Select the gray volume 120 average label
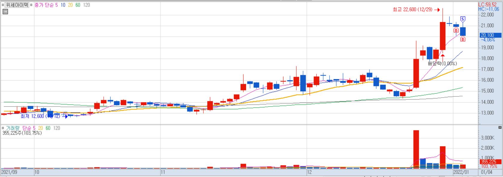This screenshot has width=503, height=177. tap(56, 128)
